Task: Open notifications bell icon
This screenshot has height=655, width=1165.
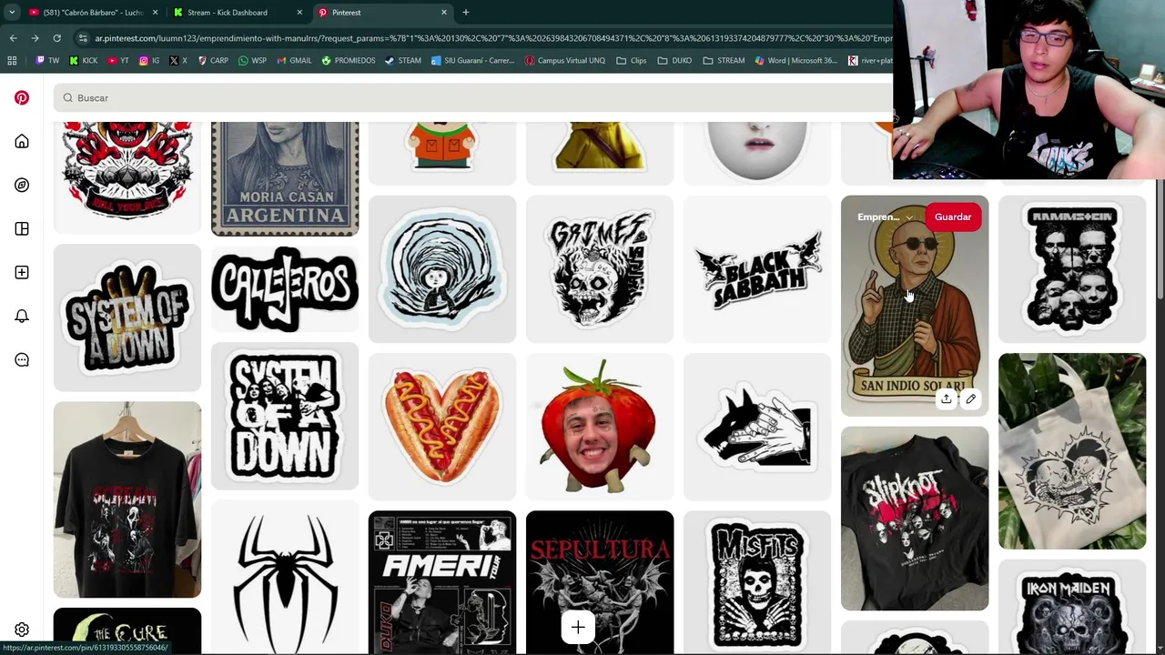Action: tap(22, 316)
